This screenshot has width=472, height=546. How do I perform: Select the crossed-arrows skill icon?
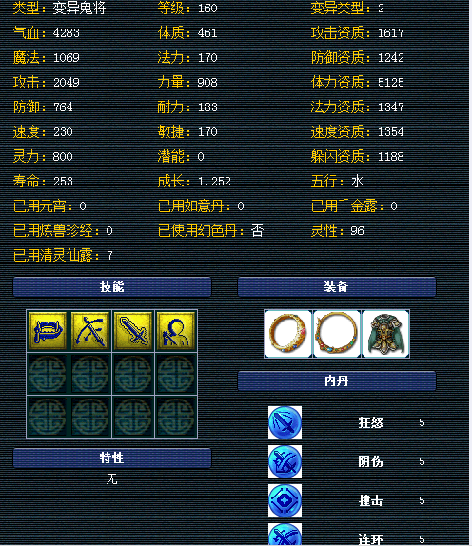pos(90,331)
